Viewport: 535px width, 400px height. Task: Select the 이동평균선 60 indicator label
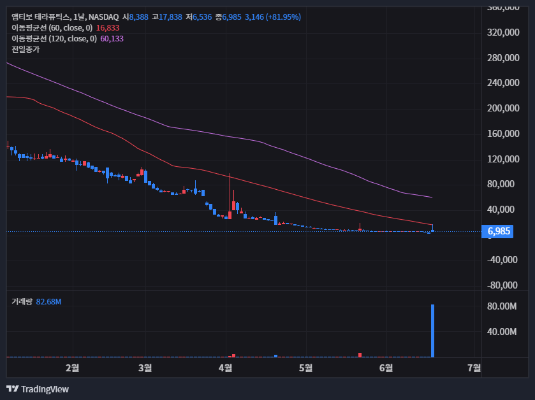tap(52, 28)
